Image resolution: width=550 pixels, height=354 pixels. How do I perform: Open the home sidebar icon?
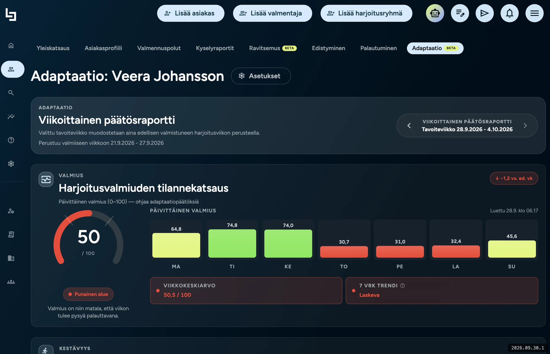coord(11,46)
